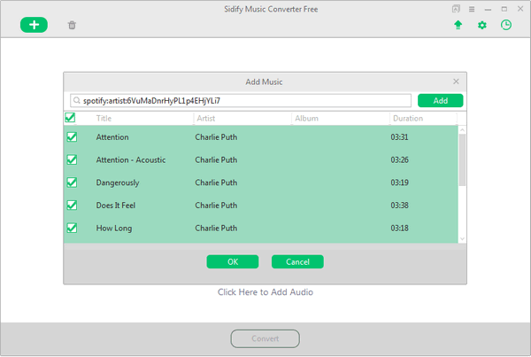Sort by the Album column header
Image resolution: width=531 pixels, height=357 pixels.
click(306, 119)
